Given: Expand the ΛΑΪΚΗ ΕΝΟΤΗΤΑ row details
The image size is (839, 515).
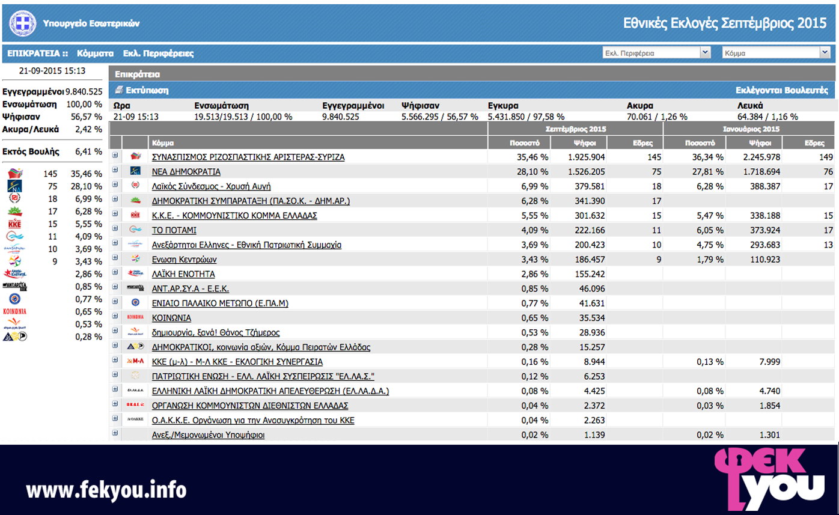Looking at the screenshot, I should [115, 273].
